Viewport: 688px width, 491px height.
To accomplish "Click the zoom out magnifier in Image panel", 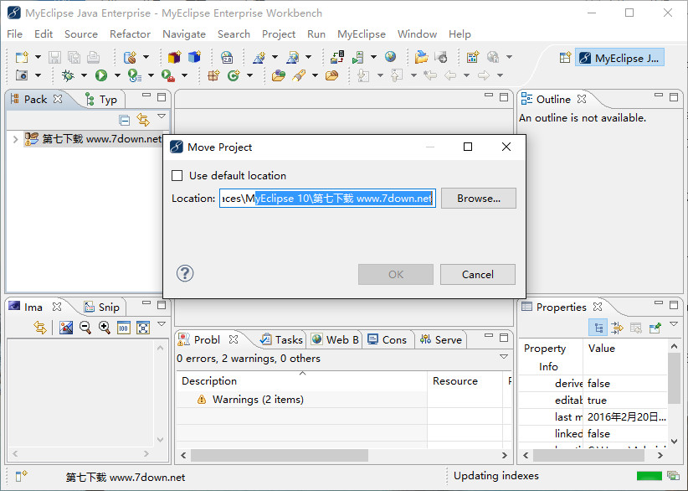I will pos(85,328).
